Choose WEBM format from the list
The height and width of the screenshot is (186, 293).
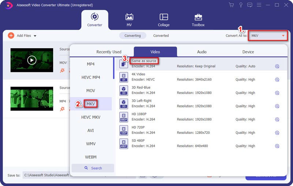(x=91, y=157)
